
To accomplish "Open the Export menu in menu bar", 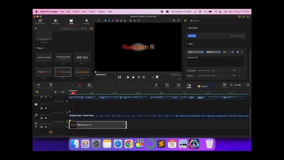I will click(x=92, y=12).
